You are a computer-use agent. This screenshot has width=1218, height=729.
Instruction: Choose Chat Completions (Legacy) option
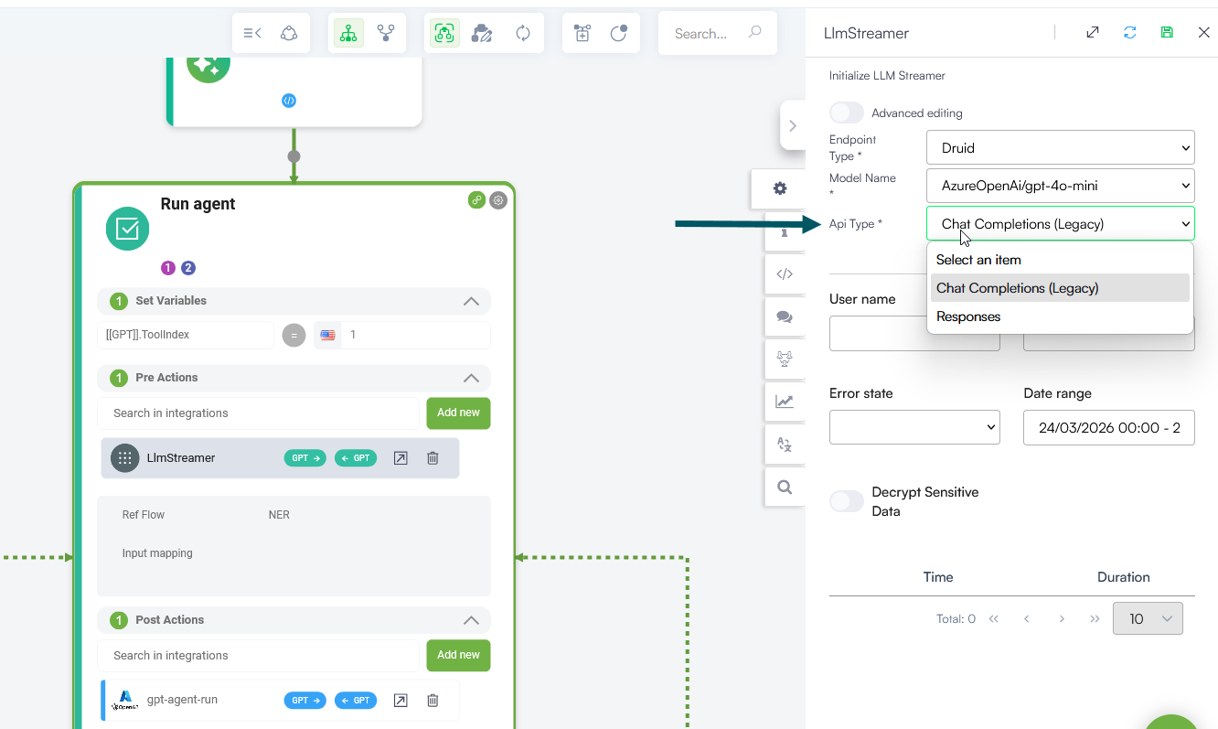[x=1017, y=288]
